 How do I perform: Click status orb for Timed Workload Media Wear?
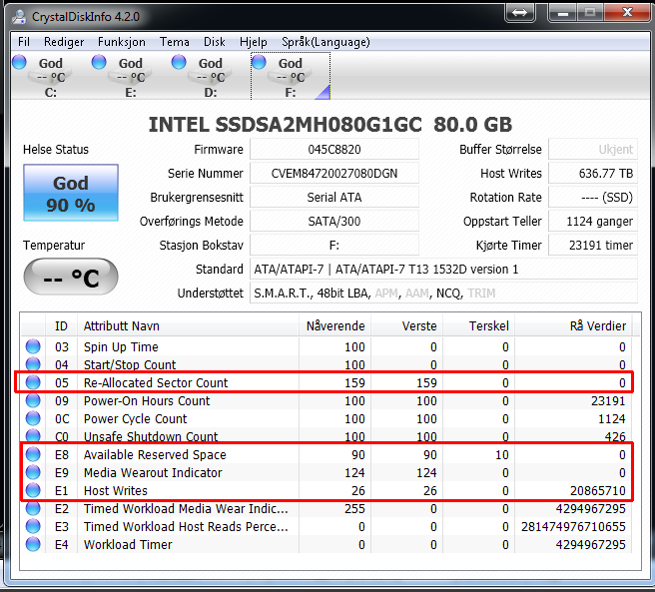click(33, 508)
